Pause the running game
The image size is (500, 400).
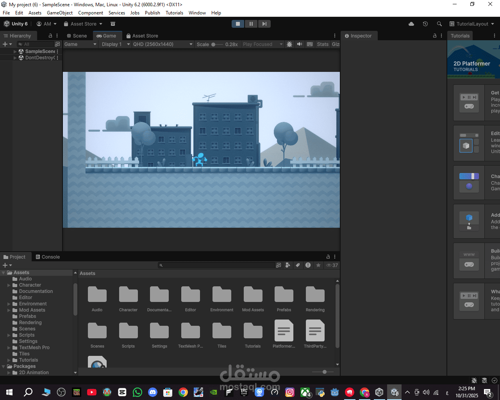click(x=251, y=24)
